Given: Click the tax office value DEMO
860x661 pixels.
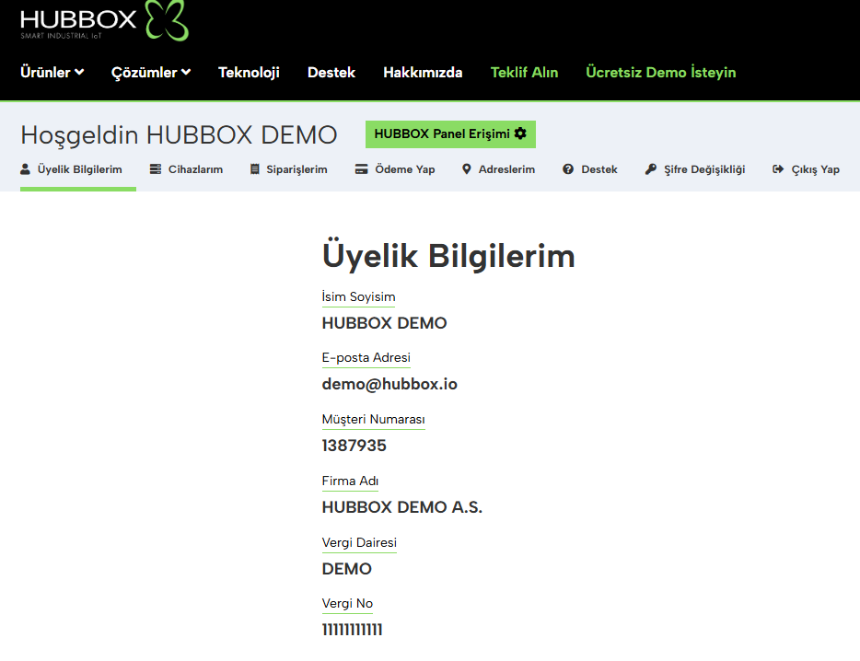Looking at the screenshot, I should tap(346, 569).
